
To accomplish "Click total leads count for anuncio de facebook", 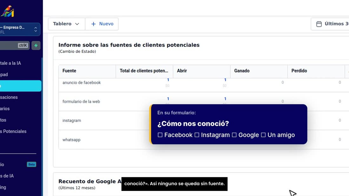I will 168,80.
